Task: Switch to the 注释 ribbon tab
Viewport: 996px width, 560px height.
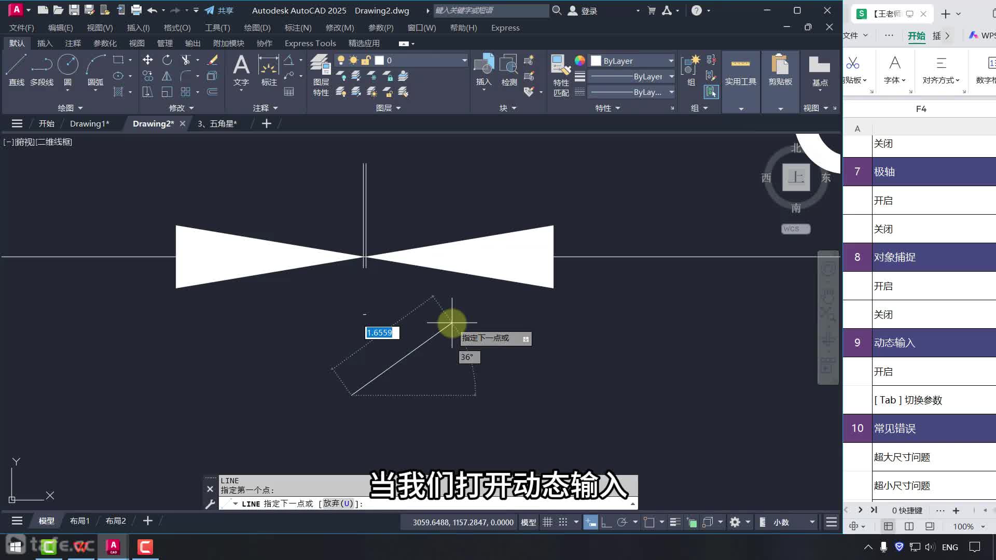Action: click(73, 43)
